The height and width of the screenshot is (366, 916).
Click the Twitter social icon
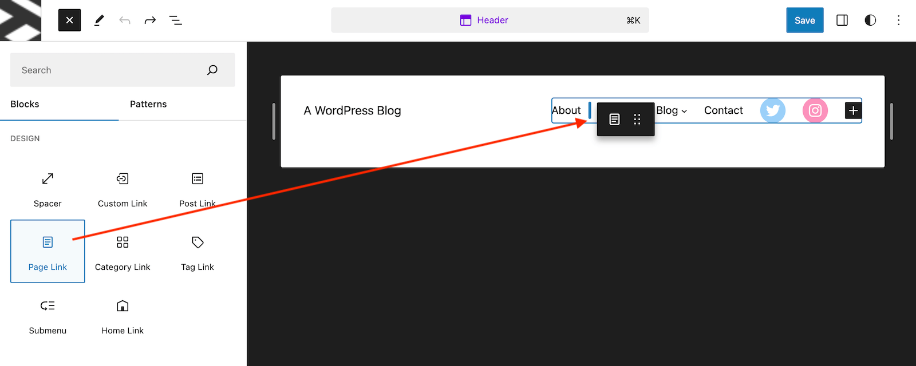click(773, 110)
